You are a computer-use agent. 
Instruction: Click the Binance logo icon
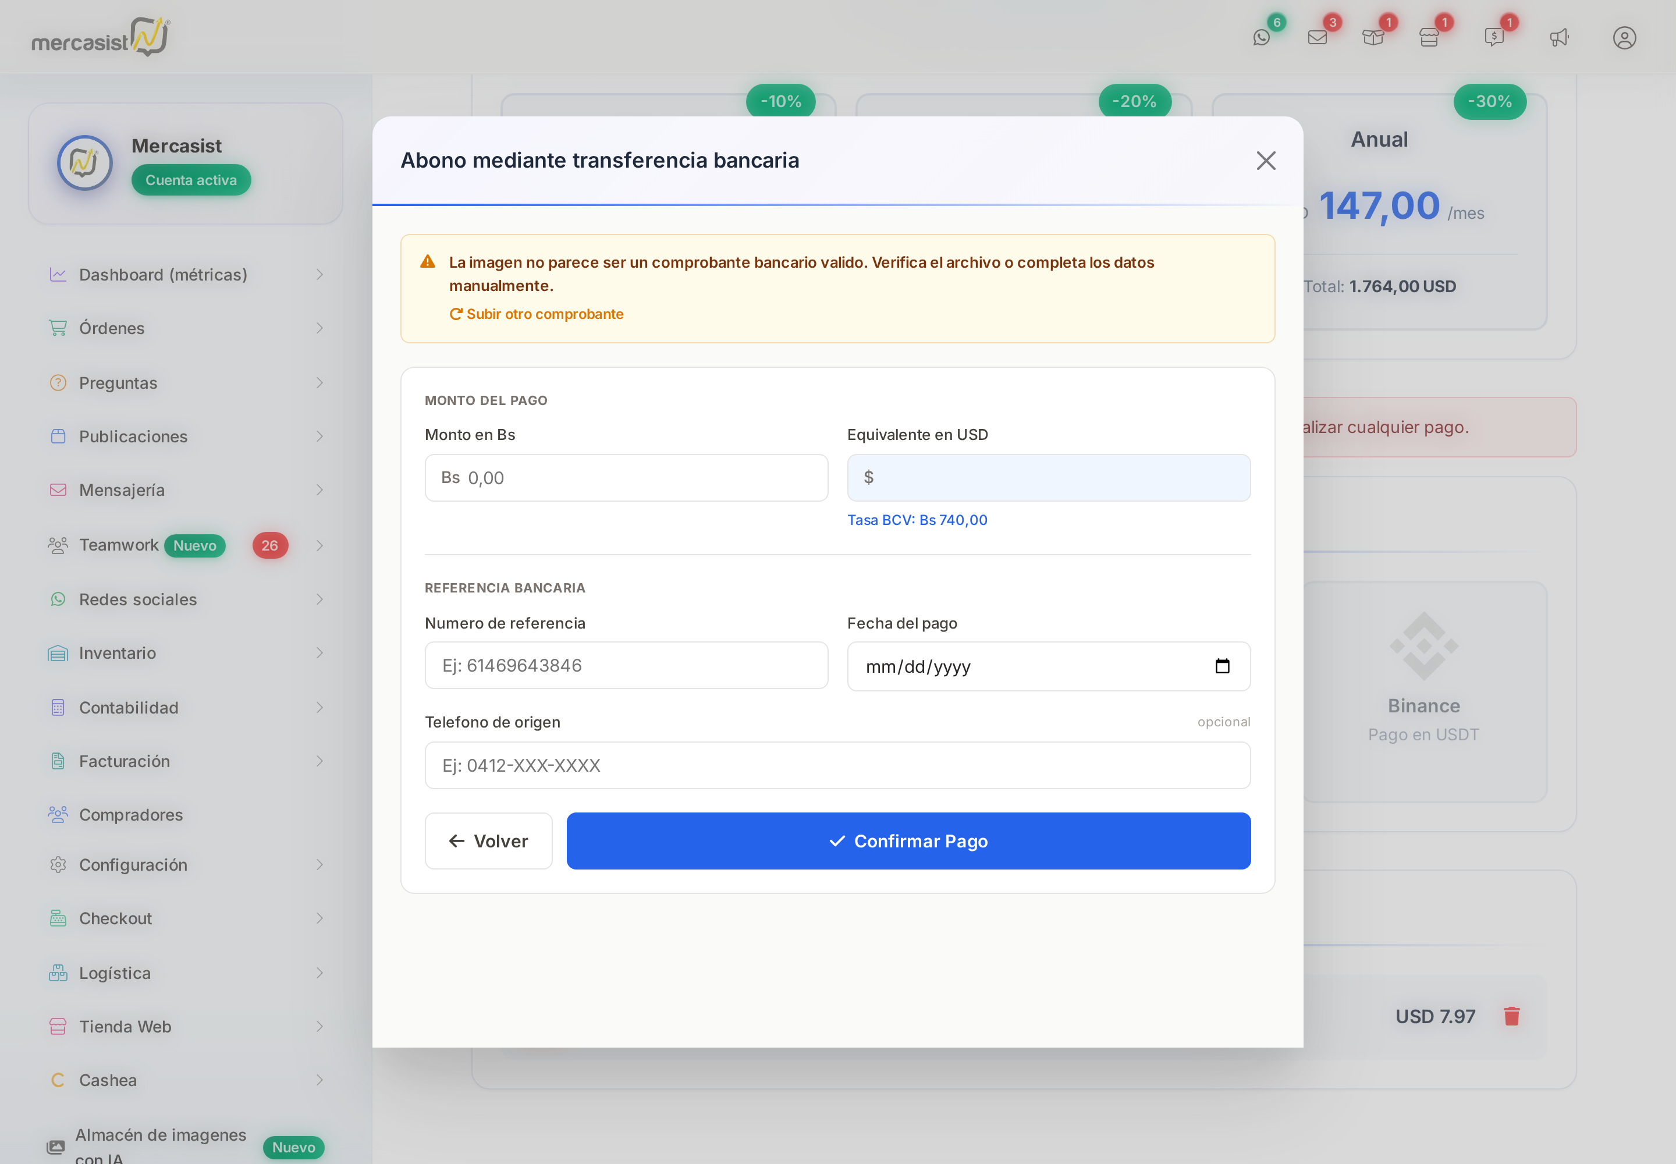point(1423,646)
